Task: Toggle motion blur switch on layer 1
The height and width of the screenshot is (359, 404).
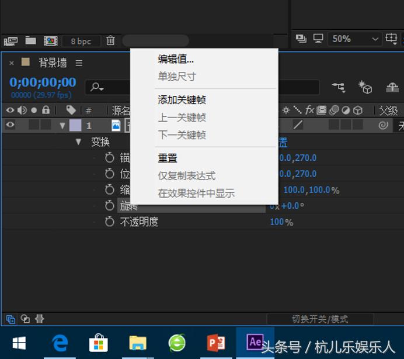Action: pyautogui.click(x=334, y=125)
